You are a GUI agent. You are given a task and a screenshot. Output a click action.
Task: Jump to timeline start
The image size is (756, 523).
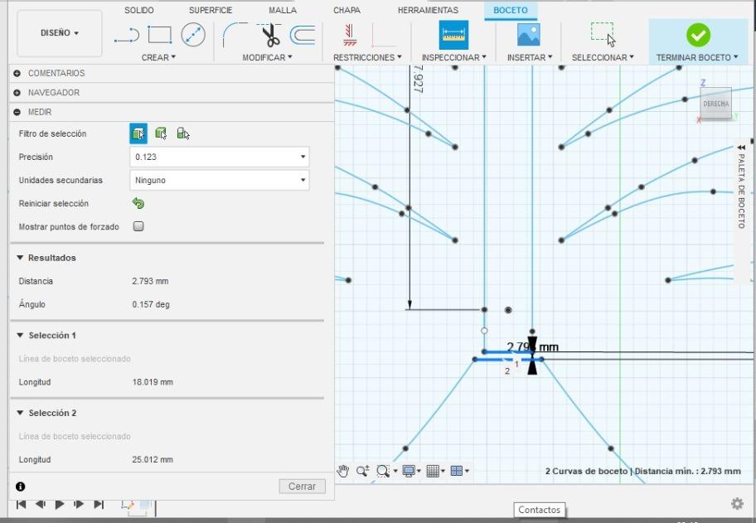pos(22,504)
